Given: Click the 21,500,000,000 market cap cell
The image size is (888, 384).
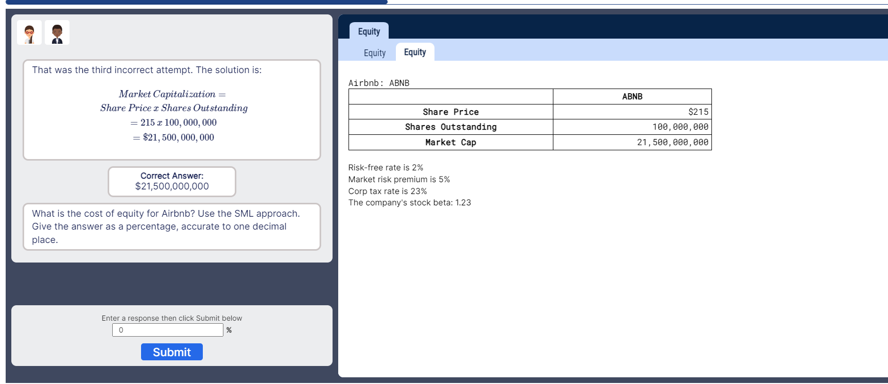Looking at the screenshot, I should pyautogui.click(x=632, y=142).
